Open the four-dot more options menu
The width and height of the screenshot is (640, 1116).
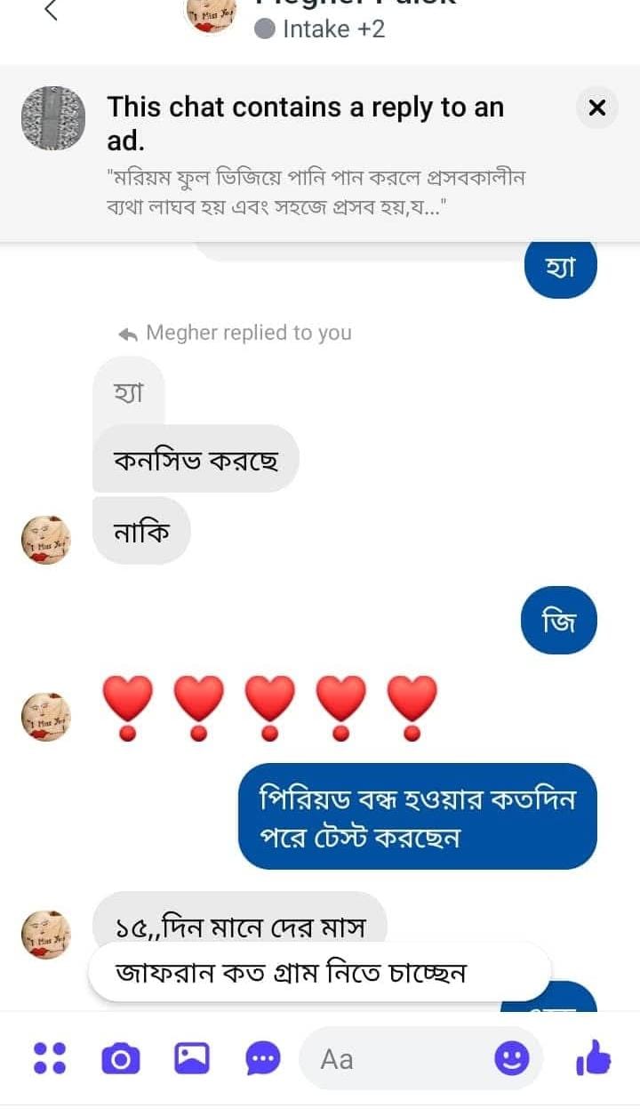point(49,1058)
